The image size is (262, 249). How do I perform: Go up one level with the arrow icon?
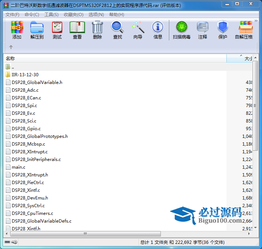(x=11, y=47)
